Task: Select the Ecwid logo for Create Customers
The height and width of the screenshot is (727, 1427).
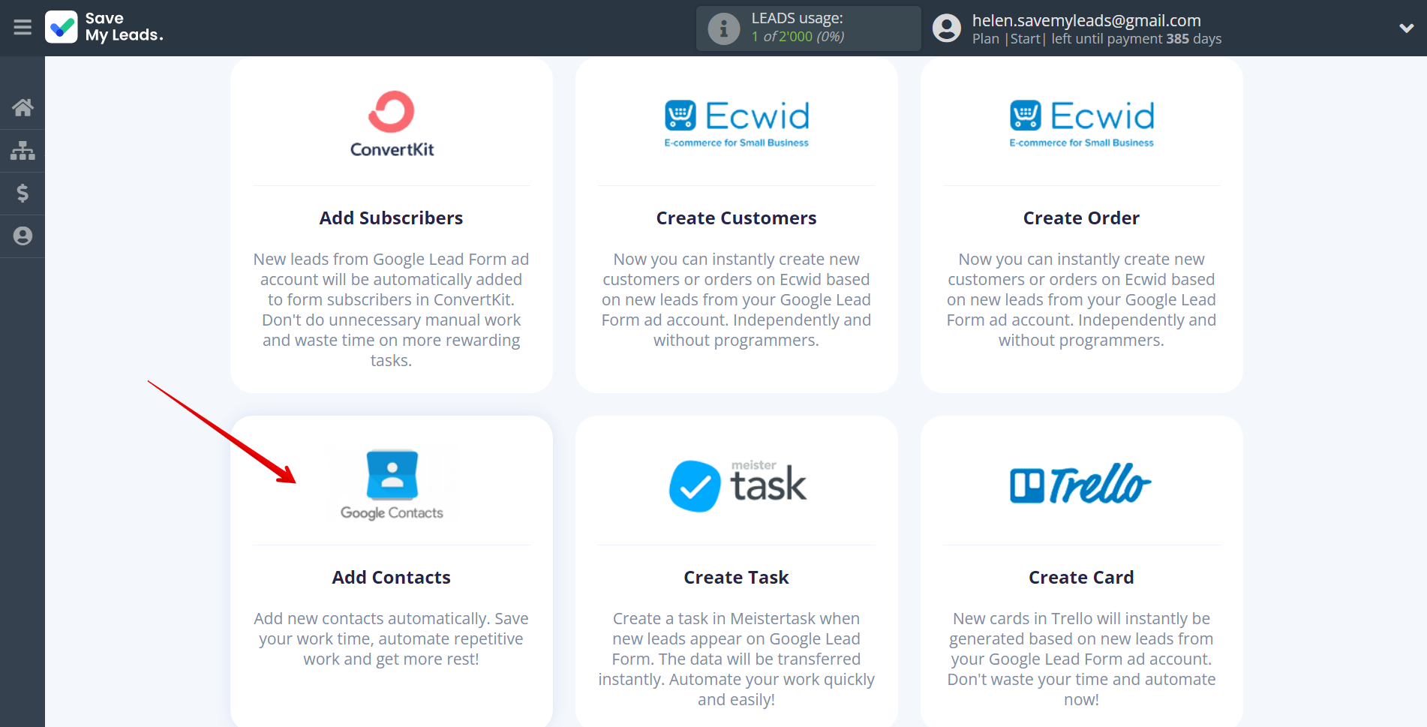Action: pos(737,124)
